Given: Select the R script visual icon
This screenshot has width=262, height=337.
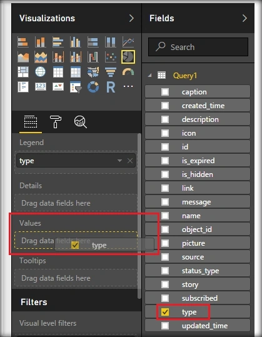Looking at the screenshot, I should (111, 87).
